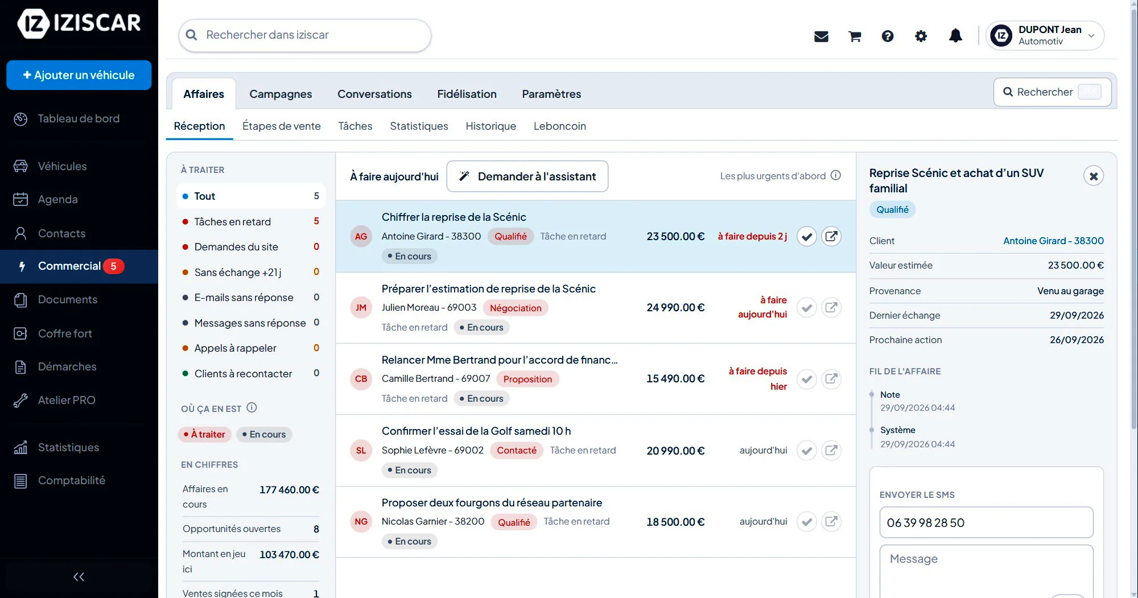This screenshot has height=598, width=1138.
Task: Toggle the À traiter status filter
Action: pyautogui.click(x=205, y=435)
